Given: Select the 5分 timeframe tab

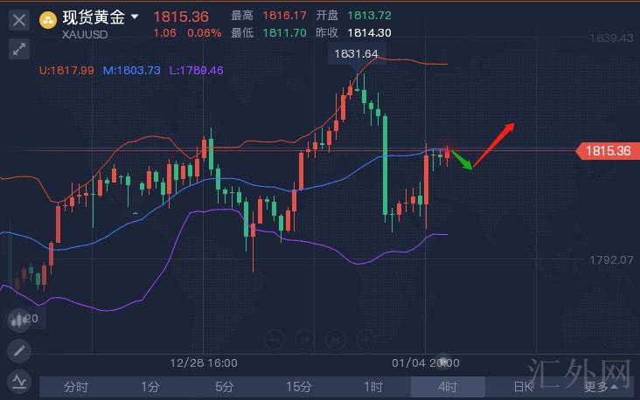Looking at the screenshot, I should pyautogui.click(x=225, y=387).
